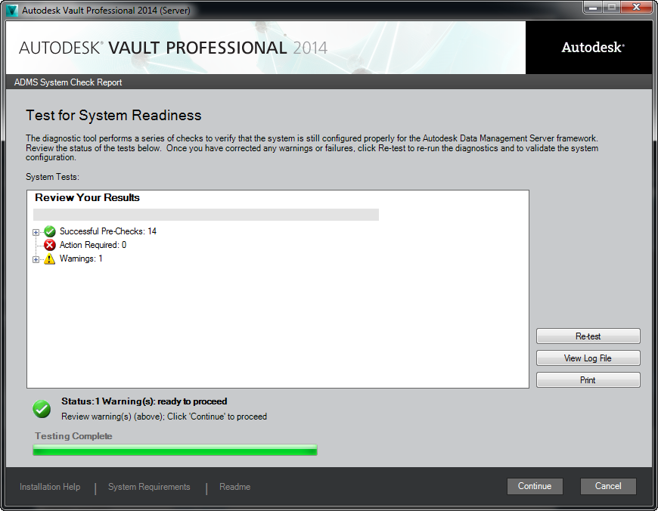Open the log with View Log File
Viewport: 658px width, 511px height.
588,358
